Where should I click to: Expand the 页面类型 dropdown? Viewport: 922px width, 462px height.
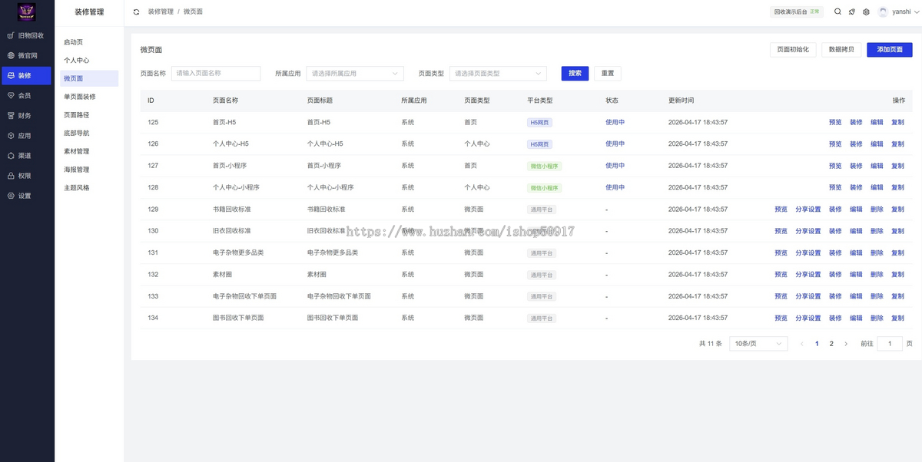pyautogui.click(x=498, y=74)
